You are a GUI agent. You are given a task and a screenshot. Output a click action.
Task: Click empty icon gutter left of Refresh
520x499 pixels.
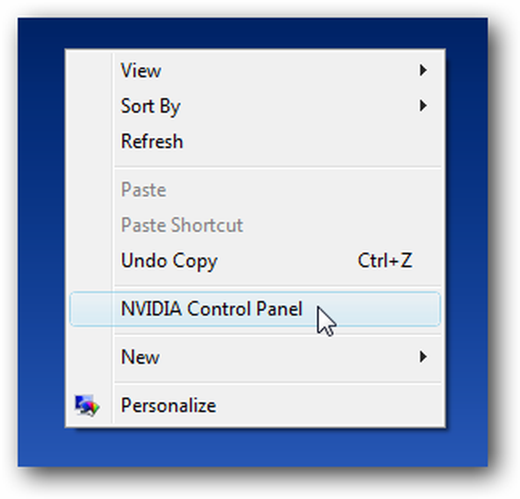[x=89, y=142]
